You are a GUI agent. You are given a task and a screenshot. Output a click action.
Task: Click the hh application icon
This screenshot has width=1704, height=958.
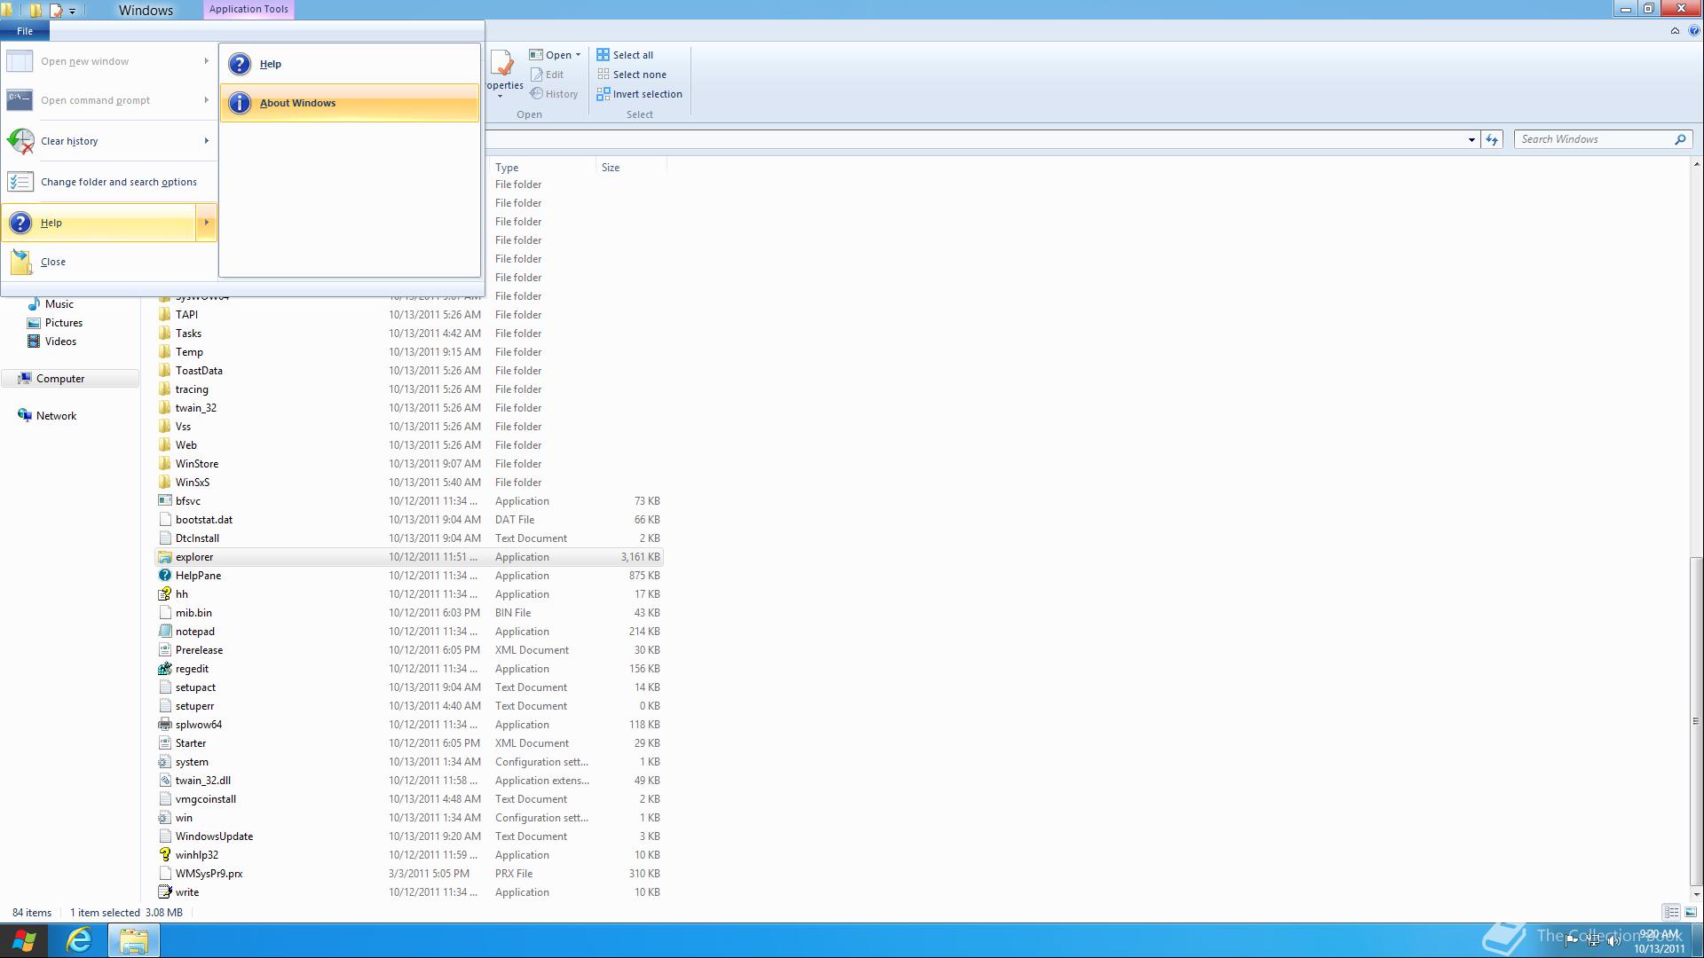pos(164,594)
